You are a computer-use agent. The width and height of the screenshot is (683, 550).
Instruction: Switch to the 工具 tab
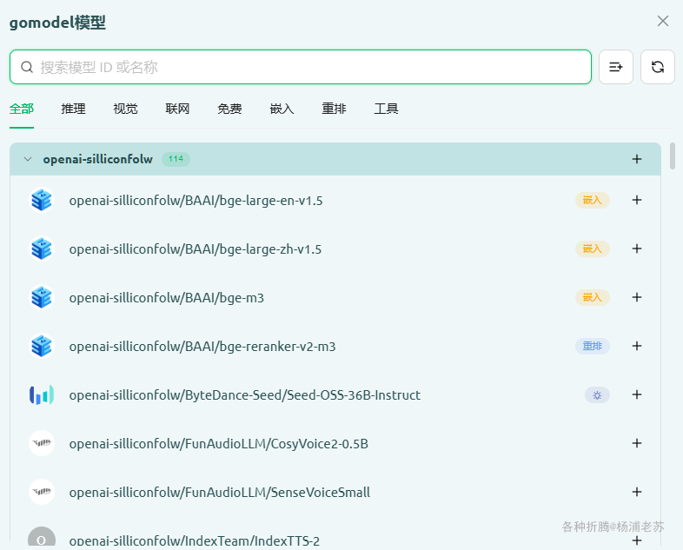click(x=386, y=109)
